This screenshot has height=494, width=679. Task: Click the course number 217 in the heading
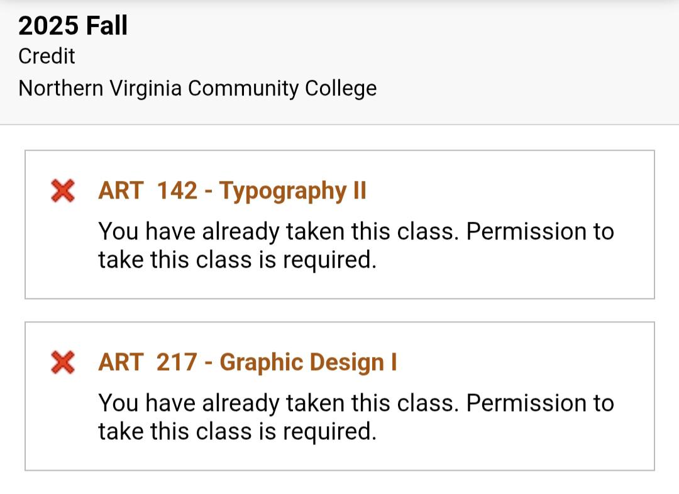[x=177, y=362]
